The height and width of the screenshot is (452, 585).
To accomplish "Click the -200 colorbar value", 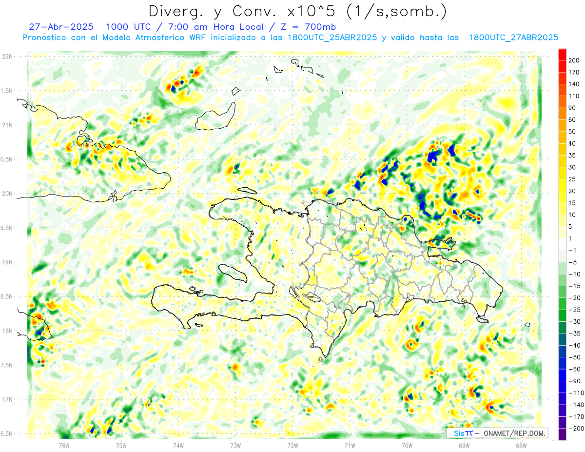I will 577,428.
